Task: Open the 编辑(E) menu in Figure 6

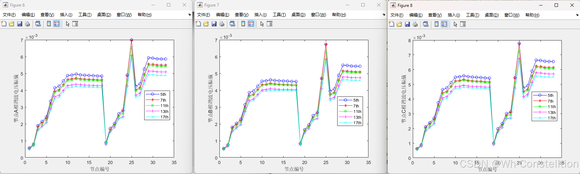Action: (x=28, y=15)
